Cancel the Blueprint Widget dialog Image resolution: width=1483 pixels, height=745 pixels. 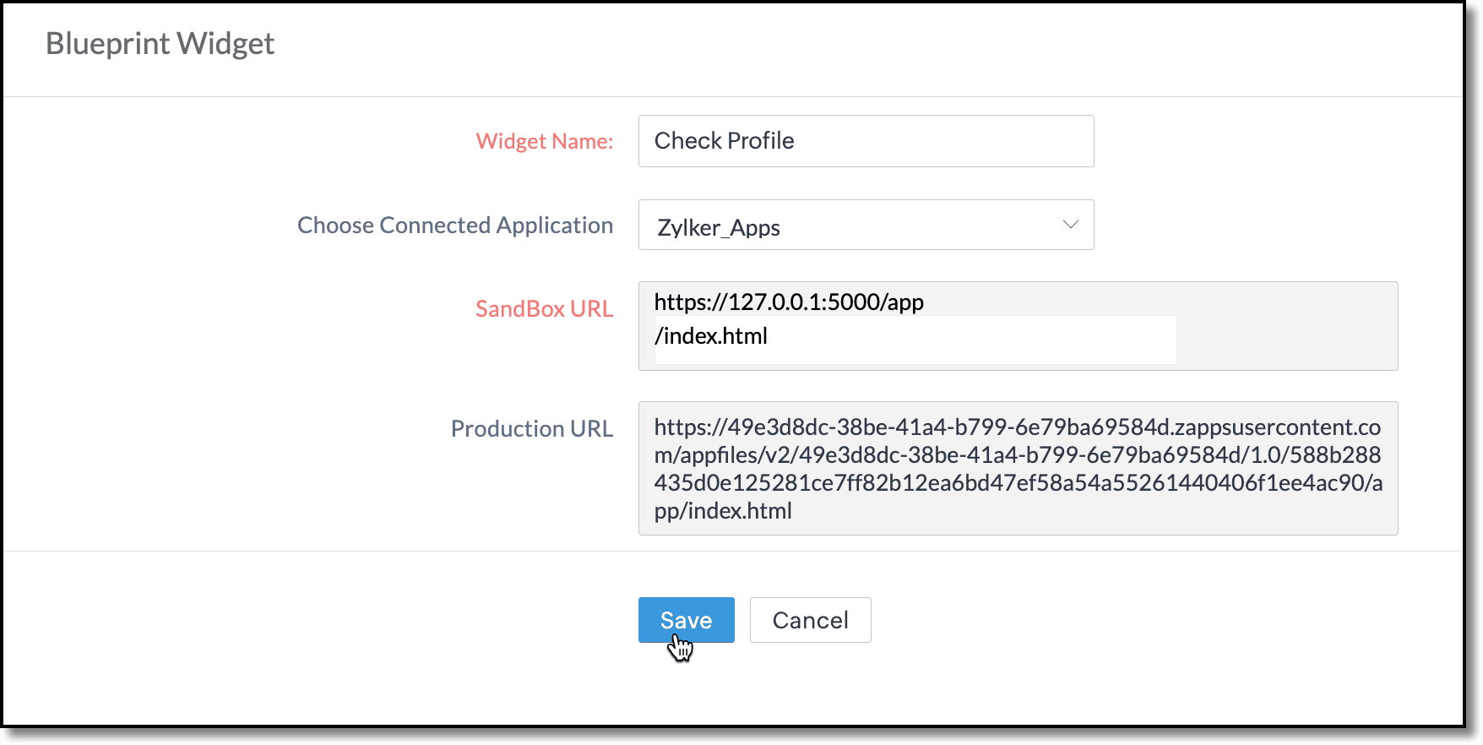810,620
